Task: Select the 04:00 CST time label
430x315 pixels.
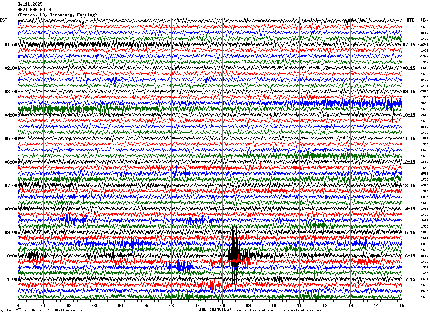Action: (x=11, y=115)
